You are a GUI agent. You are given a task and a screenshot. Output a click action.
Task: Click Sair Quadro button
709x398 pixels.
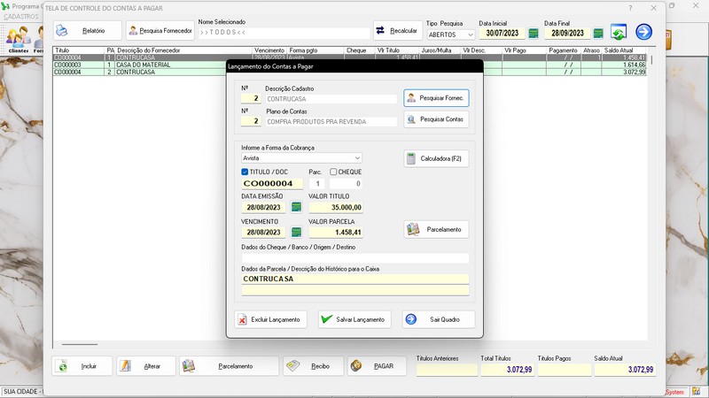[439, 319]
